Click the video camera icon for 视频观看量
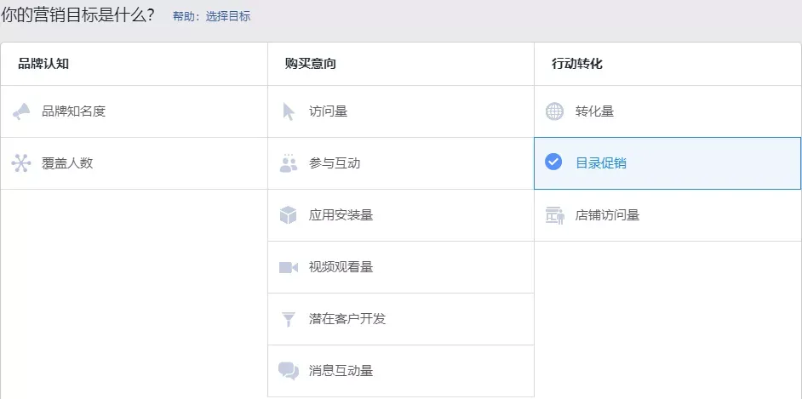Viewport: 802px width, 399px height. click(289, 267)
